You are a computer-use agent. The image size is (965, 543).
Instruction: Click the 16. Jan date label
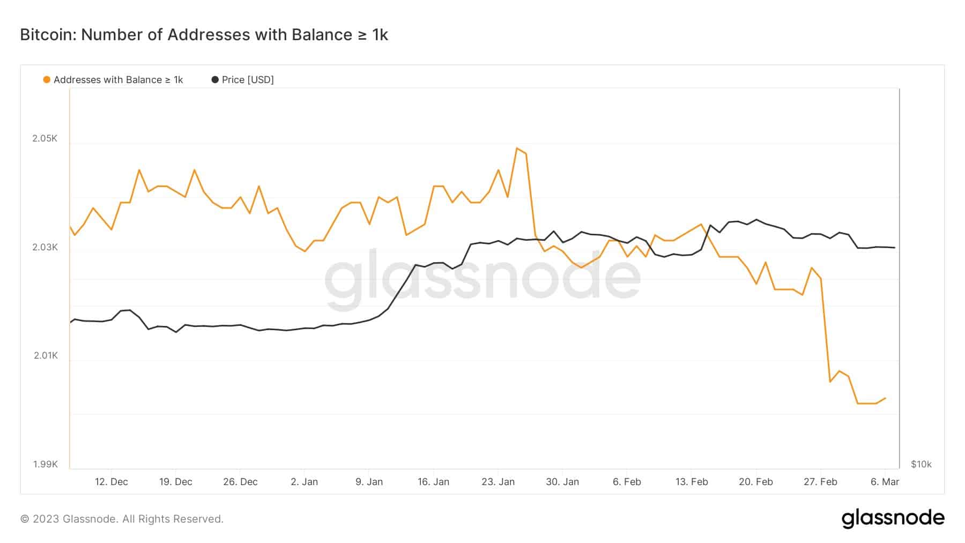coord(433,482)
